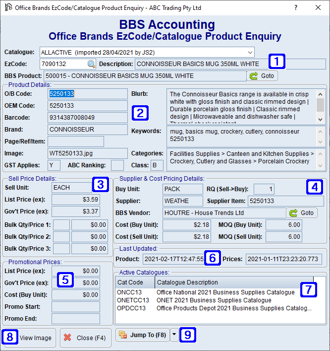Click promotional Cost (Buy Unit) field
This screenshot has height=351, width=330.
(76, 295)
